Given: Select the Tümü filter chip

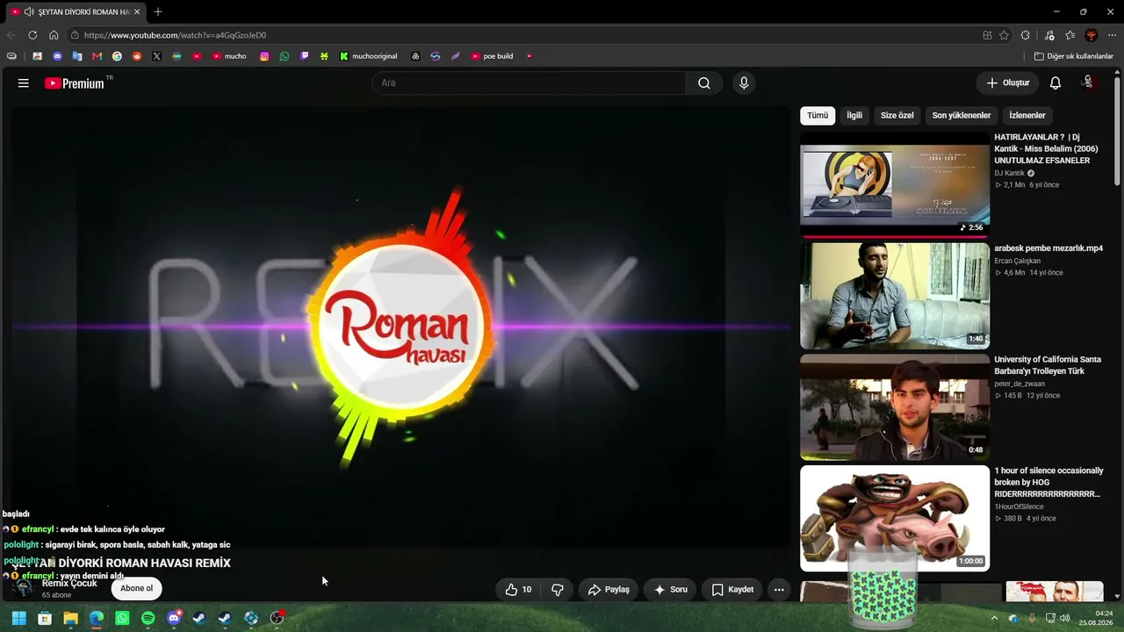Looking at the screenshot, I should point(818,116).
